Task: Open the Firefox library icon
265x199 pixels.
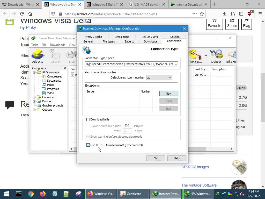Action: (233, 14)
